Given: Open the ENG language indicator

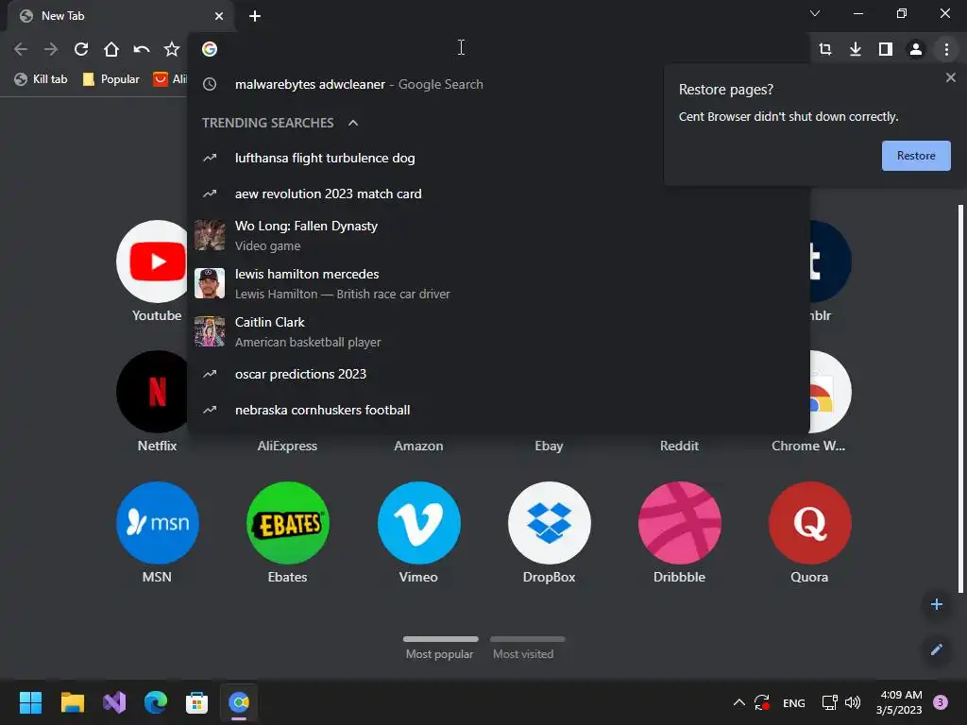Looking at the screenshot, I should [793, 702].
